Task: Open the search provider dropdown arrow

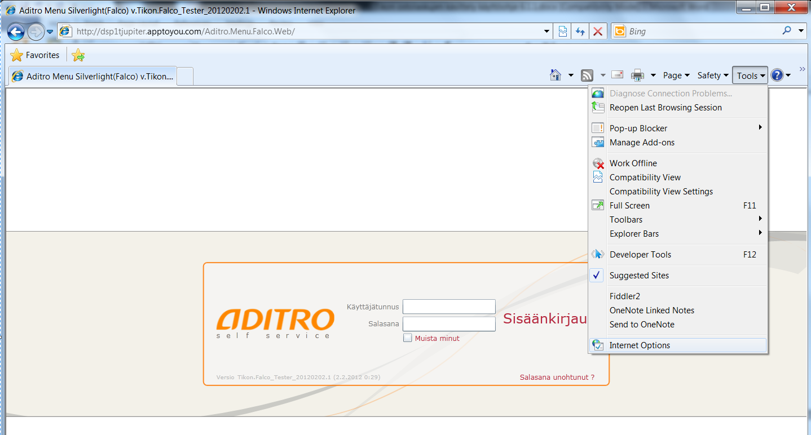Action: pyautogui.click(x=801, y=32)
